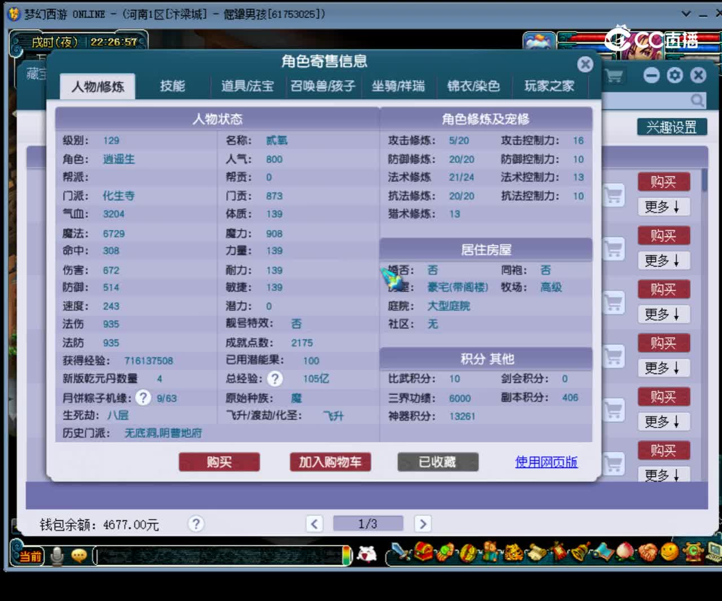
Task: Click the pet avatar with the cloud creature
Action: point(539,42)
